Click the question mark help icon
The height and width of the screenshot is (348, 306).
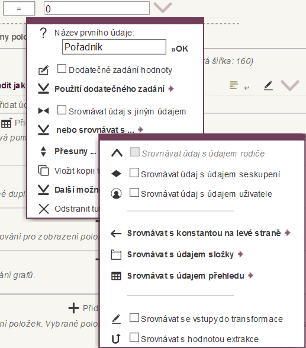tap(43, 33)
